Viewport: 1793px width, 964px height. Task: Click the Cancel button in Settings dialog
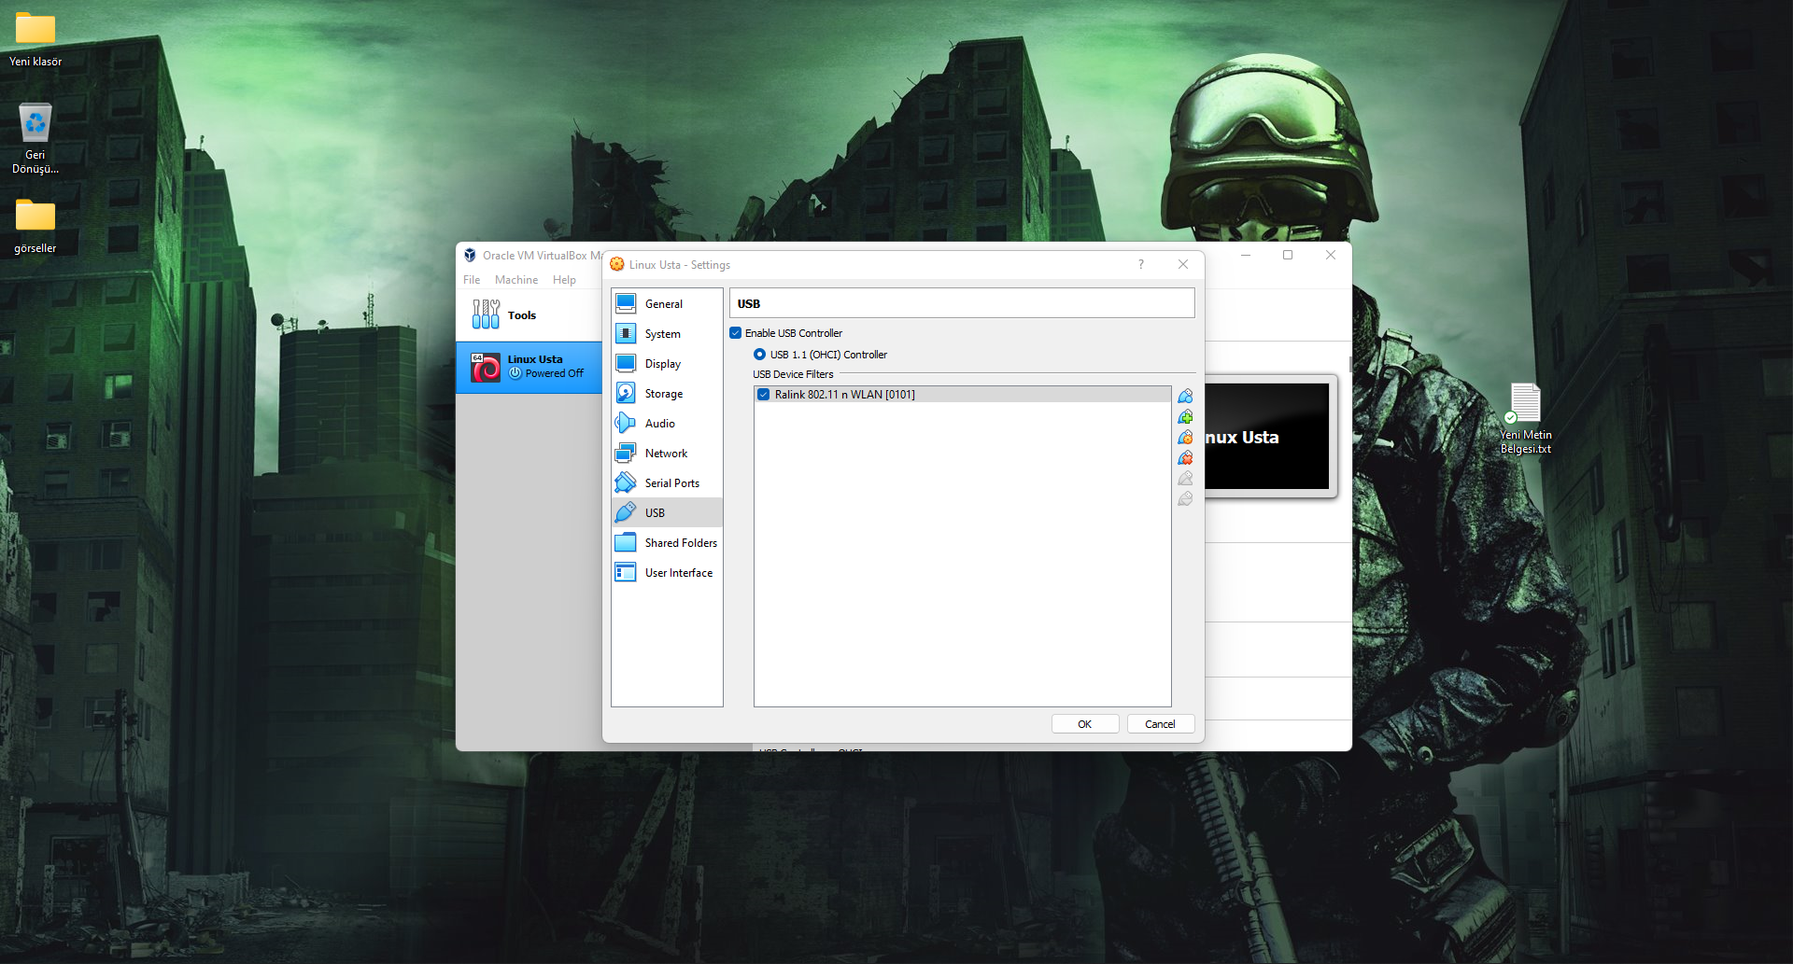coord(1160,724)
